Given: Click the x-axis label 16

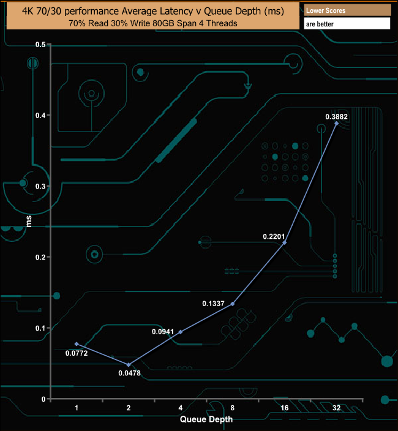Looking at the screenshot, I should tap(285, 408).
